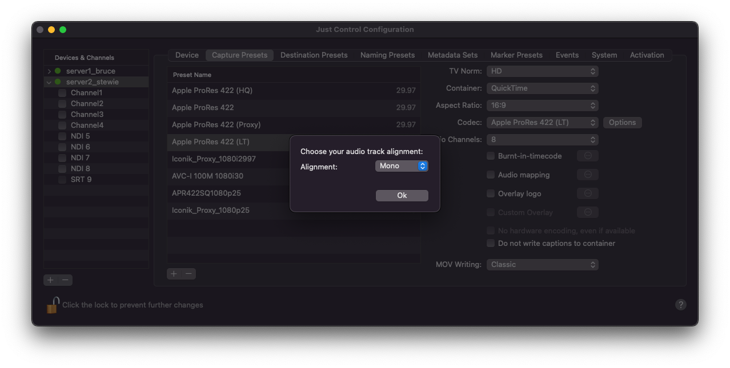Screen dimensions: 730x368
Task: Click the codec Options button
Action: pos(622,123)
